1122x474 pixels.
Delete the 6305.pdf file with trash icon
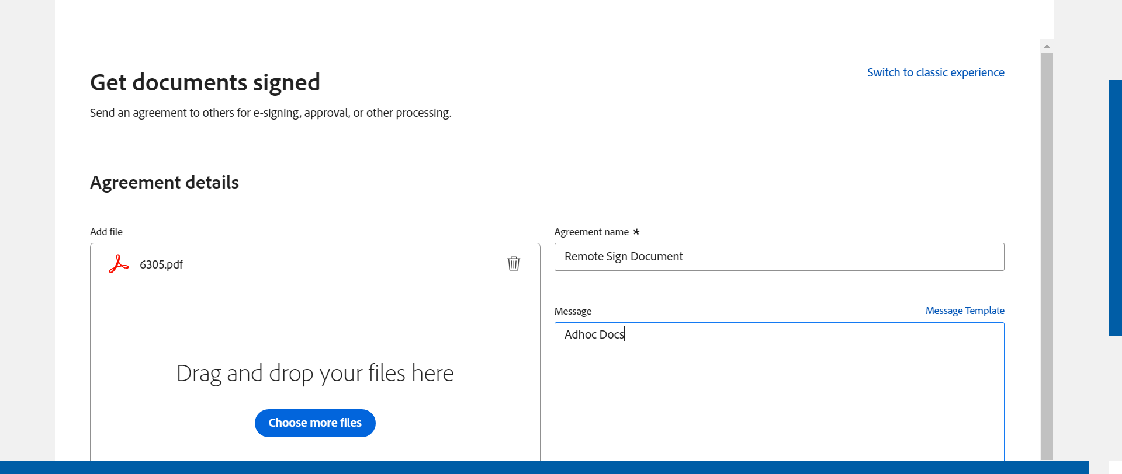point(514,264)
